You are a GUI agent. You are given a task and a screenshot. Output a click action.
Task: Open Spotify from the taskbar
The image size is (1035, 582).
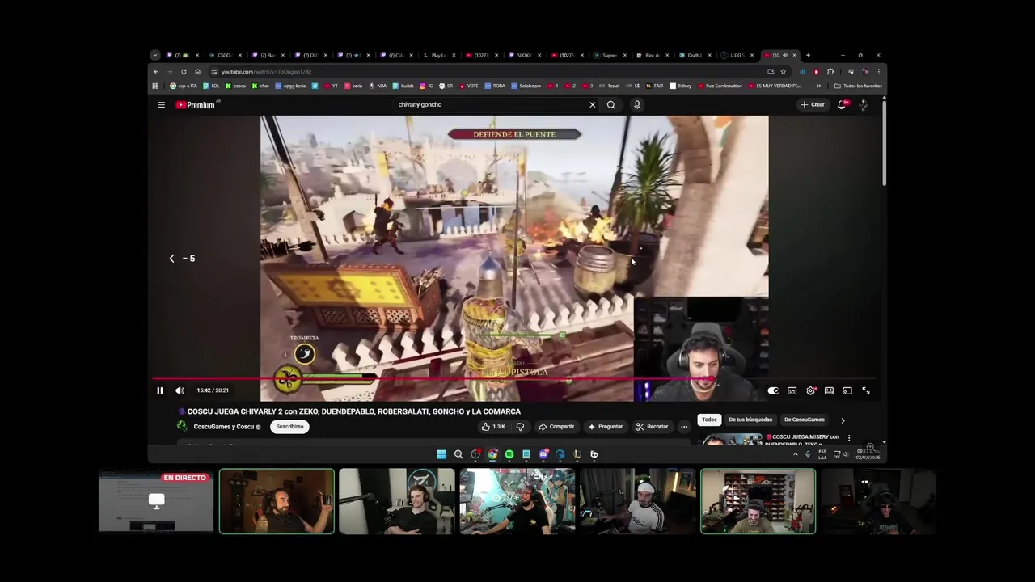click(509, 454)
